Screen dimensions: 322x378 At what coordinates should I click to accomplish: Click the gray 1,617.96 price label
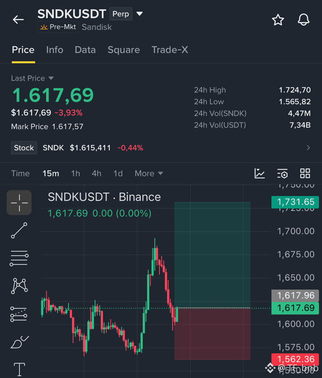coord(295,296)
